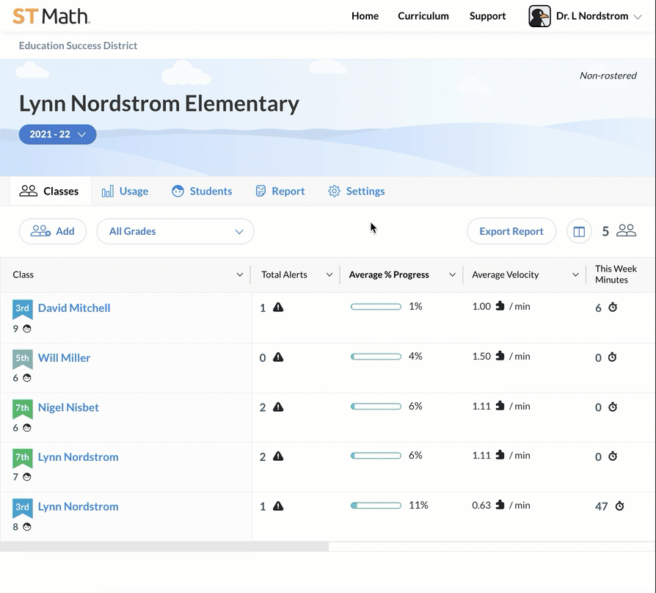Open Will Miller's class link
The height and width of the screenshot is (593, 656).
pyautogui.click(x=64, y=358)
